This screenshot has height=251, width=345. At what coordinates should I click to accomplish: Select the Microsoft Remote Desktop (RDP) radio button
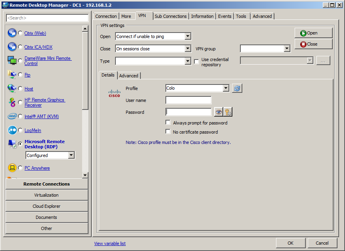point(20,144)
